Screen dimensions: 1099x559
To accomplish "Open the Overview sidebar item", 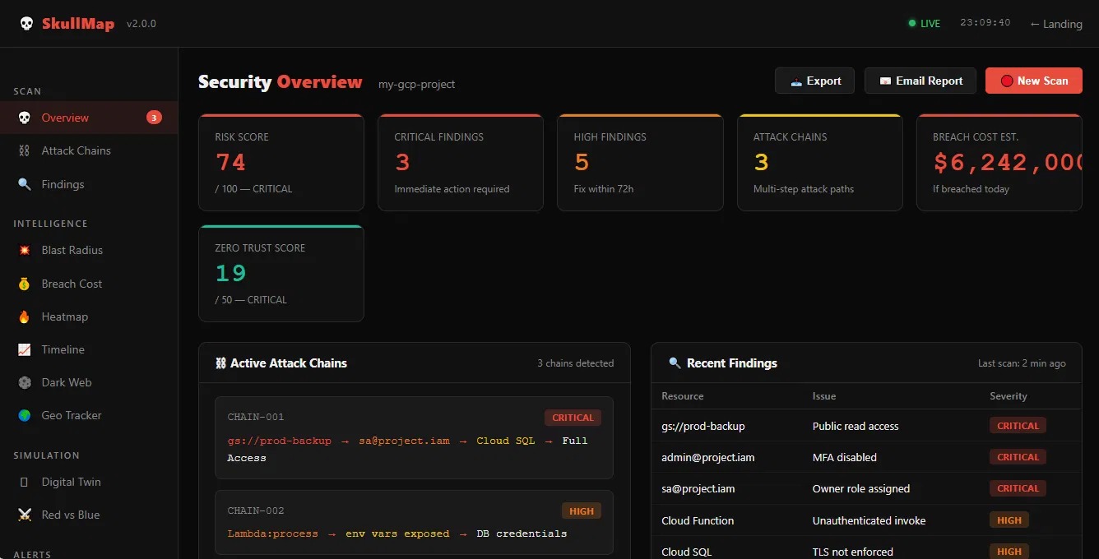I will coord(89,118).
